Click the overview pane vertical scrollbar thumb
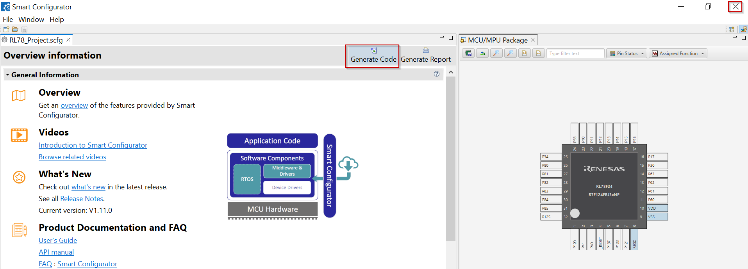The image size is (748, 269). [451, 159]
